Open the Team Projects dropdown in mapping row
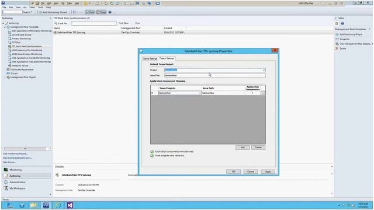The image size is (374, 210). pos(200,93)
